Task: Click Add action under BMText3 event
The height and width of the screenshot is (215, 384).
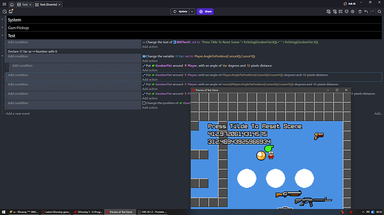Action: pos(150,47)
